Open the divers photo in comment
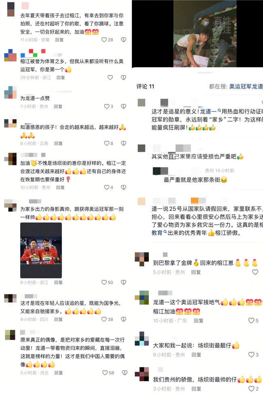This screenshot has height=395, width=263. [41, 250]
